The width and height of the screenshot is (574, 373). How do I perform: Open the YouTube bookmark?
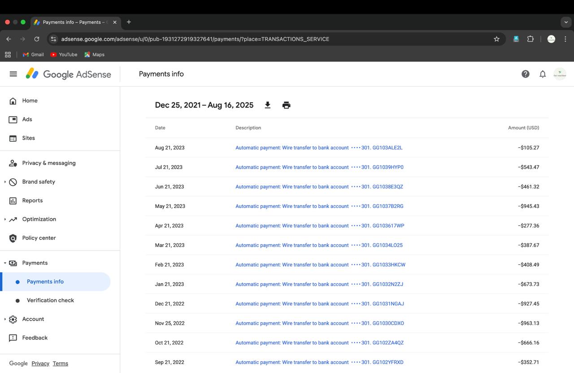coord(64,55)
